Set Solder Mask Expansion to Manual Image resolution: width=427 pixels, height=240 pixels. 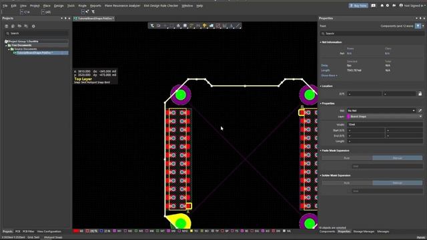398,183
